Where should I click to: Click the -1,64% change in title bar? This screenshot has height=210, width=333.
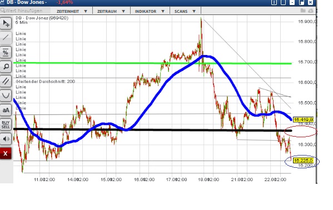(x=64, y=2)
